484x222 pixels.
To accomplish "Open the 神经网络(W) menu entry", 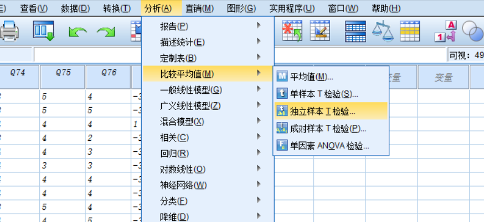I will [x=208, y=185].
